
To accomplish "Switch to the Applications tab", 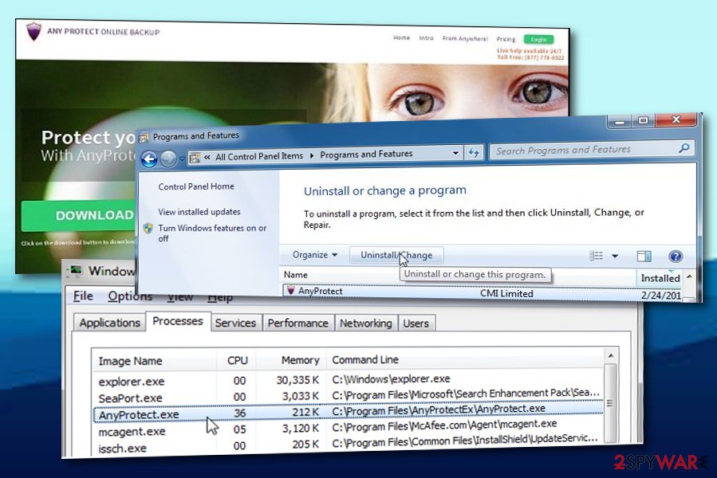I will [110, 323].
